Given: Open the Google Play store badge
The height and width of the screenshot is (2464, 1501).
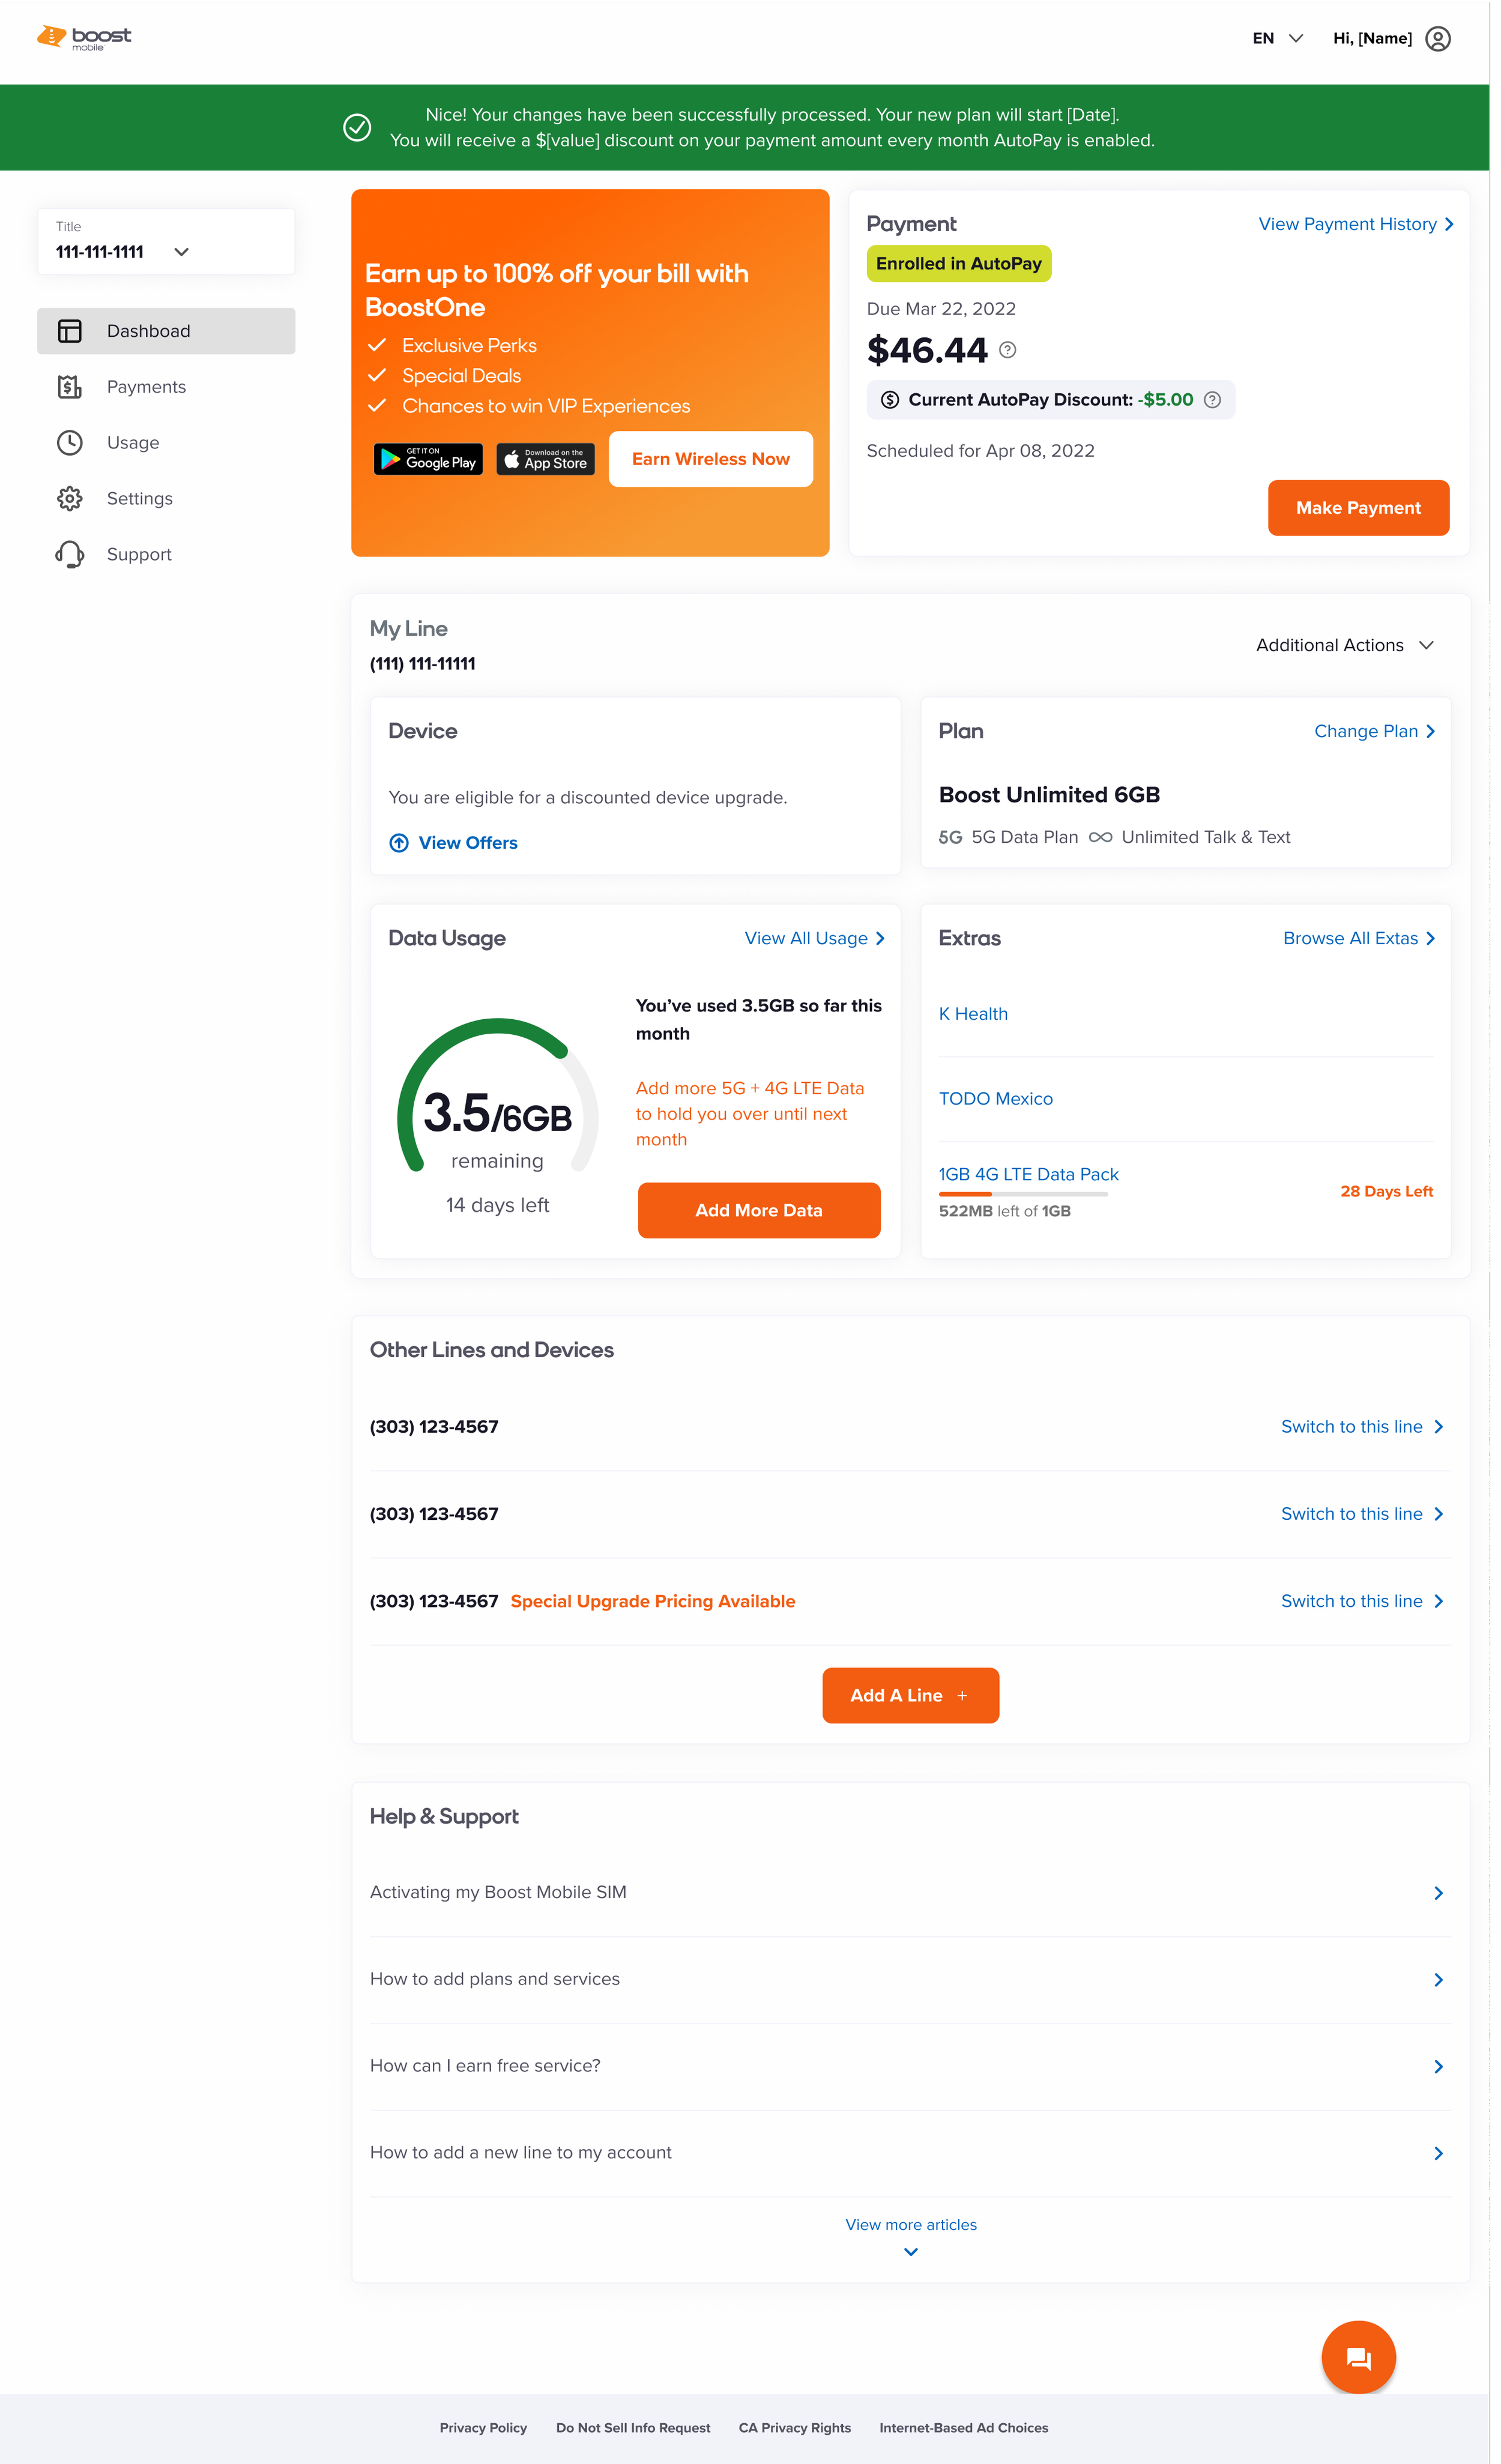Looking at the screenshot, I should pyautogui.click(x=428, y=459).
